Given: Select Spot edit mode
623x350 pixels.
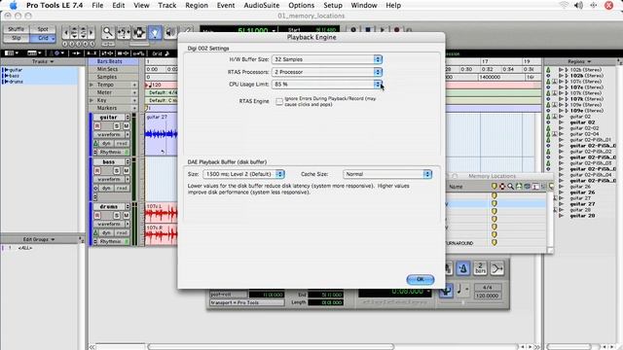Looking at the screenshot, I should click(43, 29).
